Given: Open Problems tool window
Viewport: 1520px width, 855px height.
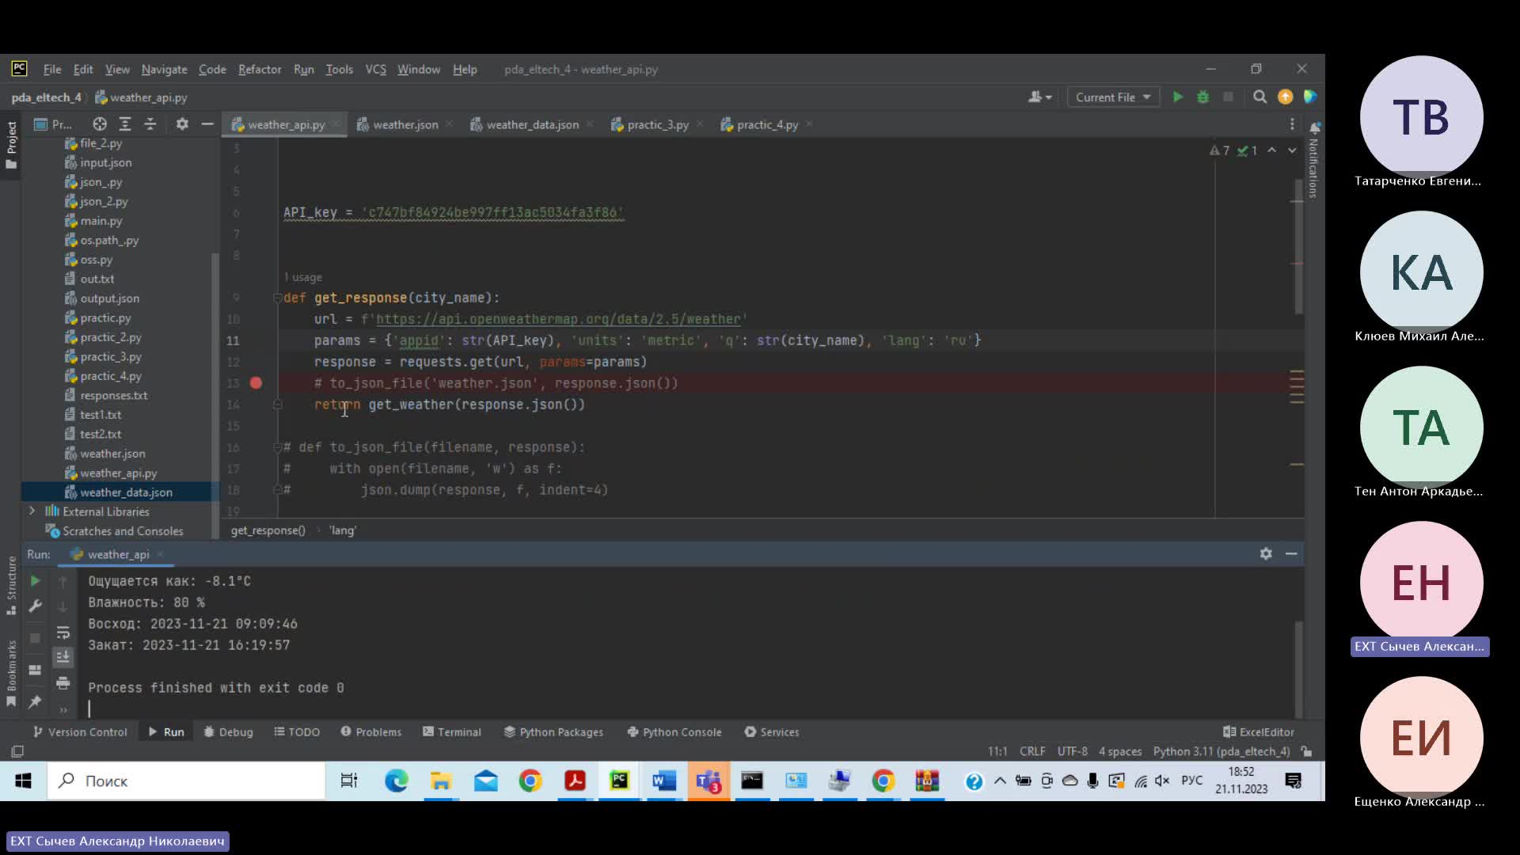Looking at the screenshot, I should 370,732.
